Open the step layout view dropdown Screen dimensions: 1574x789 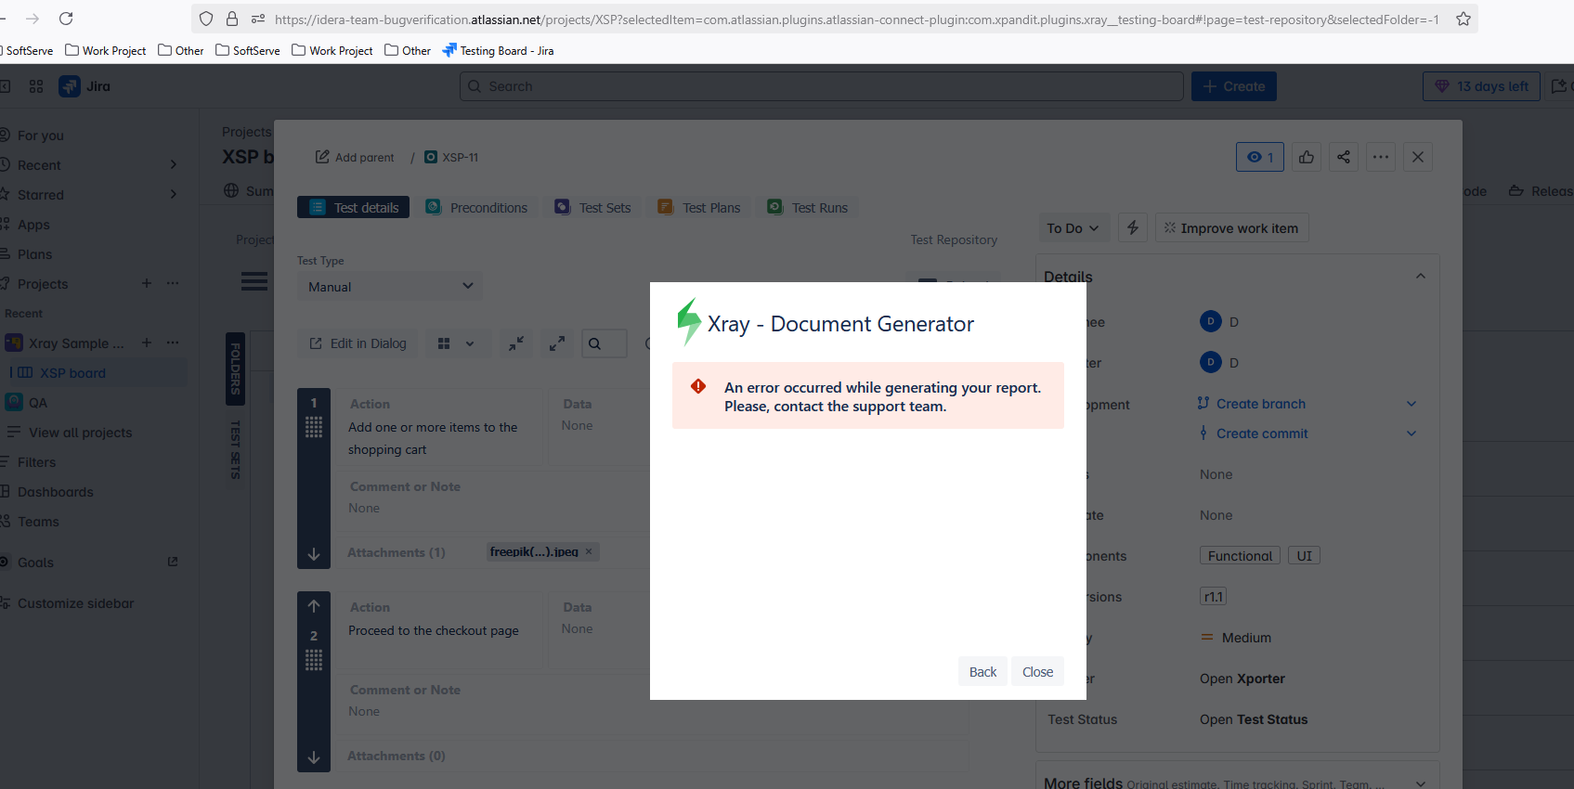pos(456,343)
